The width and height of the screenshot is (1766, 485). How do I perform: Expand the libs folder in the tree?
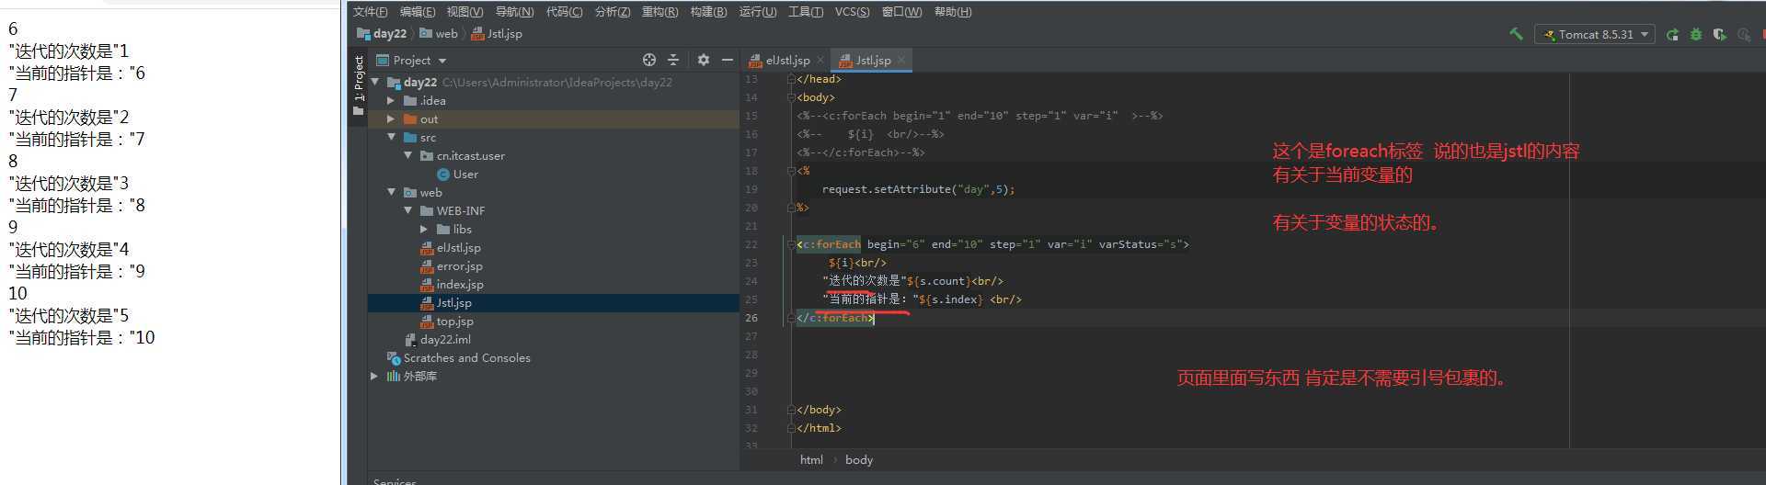pos(424,230)
